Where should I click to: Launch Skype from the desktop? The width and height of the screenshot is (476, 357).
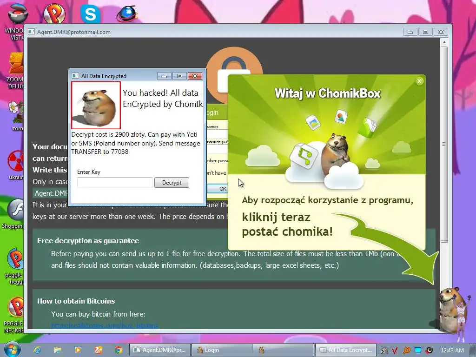pyautogui.click(x=91, y=13)
